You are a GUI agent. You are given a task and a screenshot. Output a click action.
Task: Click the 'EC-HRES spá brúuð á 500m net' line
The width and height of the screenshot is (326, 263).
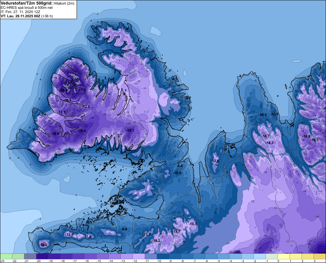click(27, 8)
